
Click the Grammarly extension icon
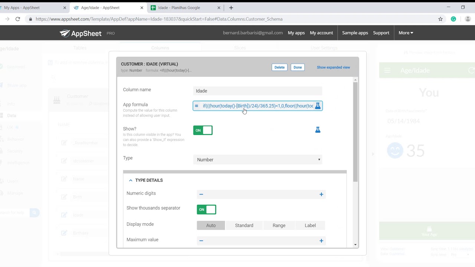click(453, 19)
